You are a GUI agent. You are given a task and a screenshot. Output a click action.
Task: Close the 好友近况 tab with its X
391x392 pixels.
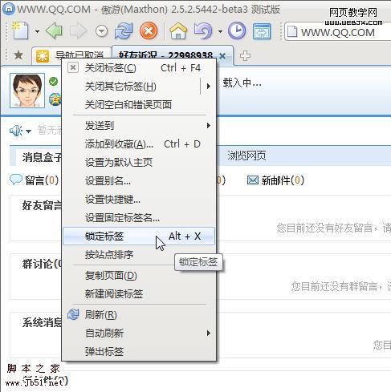point(222,56)
